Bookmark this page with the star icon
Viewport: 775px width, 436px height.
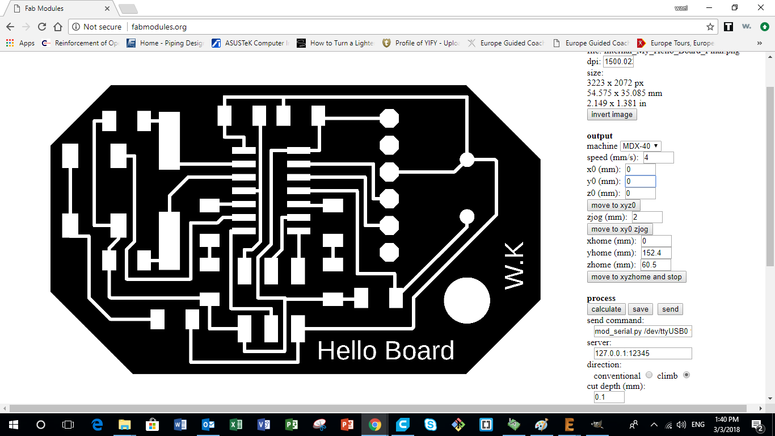click(710, 27)
